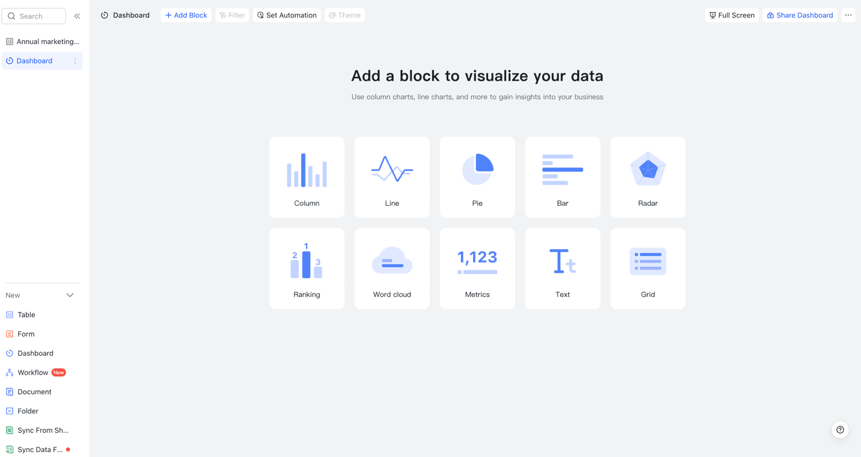The width and height of the screenshot is (861, 457).
Task: Select the Word cloud block
Action: (392, 268)
